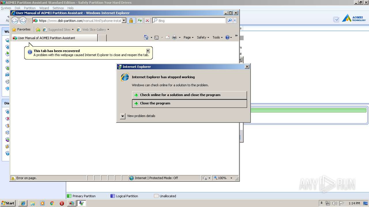Open the Partition menu in AOMEI window

[30, 8]
